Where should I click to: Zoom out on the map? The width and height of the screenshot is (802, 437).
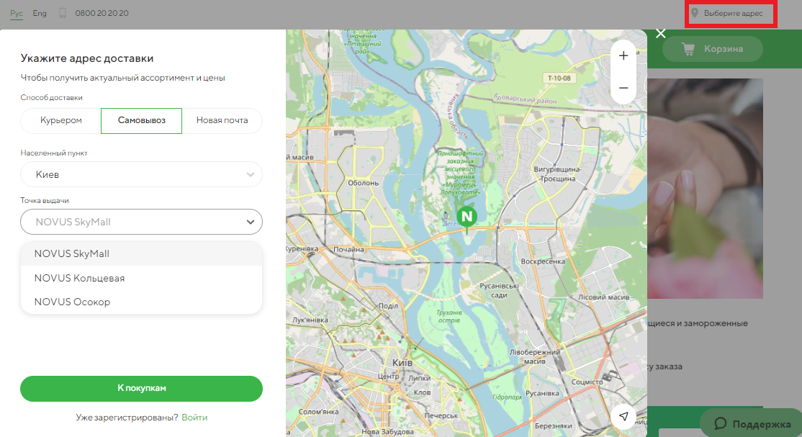(623, 88)
